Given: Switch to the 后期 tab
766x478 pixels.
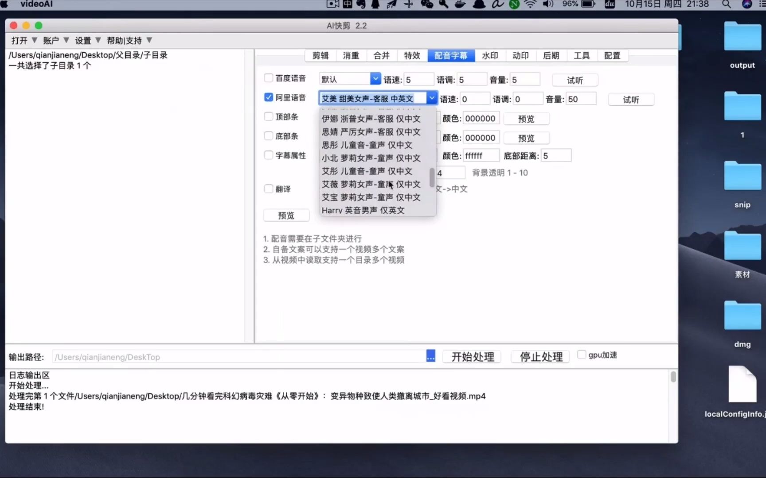Looking at the screenshot, I should [551, 56].
